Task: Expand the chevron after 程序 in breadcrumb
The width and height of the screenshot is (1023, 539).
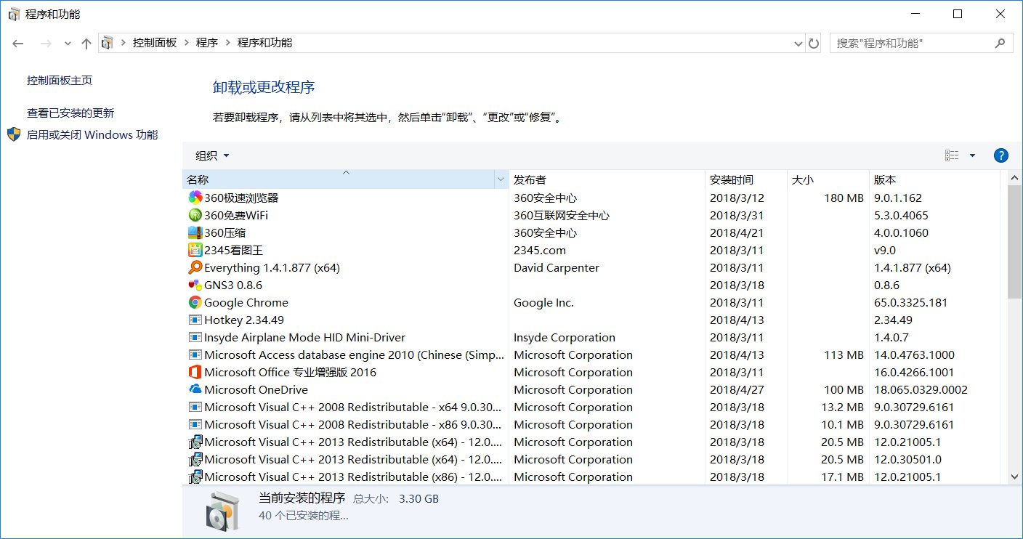Action: click(228, 43)
